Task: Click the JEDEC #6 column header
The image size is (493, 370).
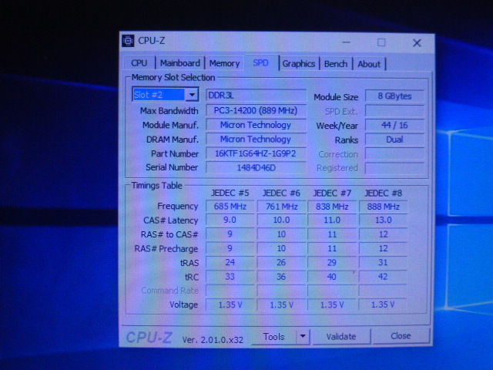Action: pyautogui.click(x=281, y=193)
